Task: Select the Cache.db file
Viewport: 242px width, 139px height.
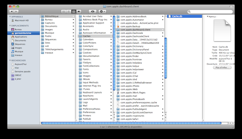Action: pyautogui.click(x=185, y=16)
